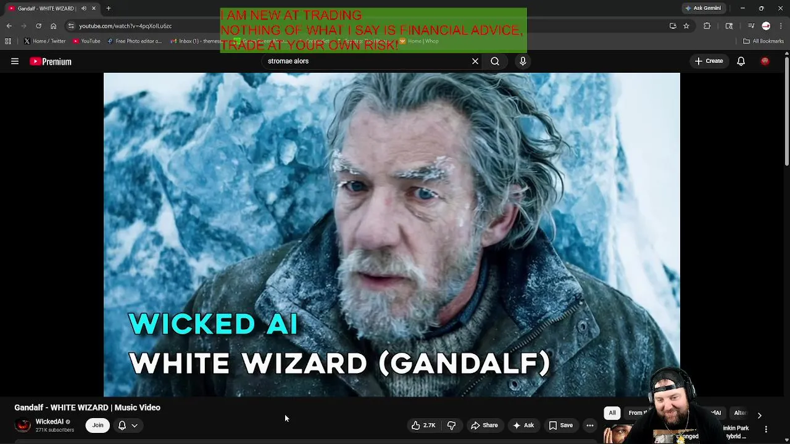Screen dimensions: 790x444
Task: View site information icon in address bar
Action: [x=71, y=26]
